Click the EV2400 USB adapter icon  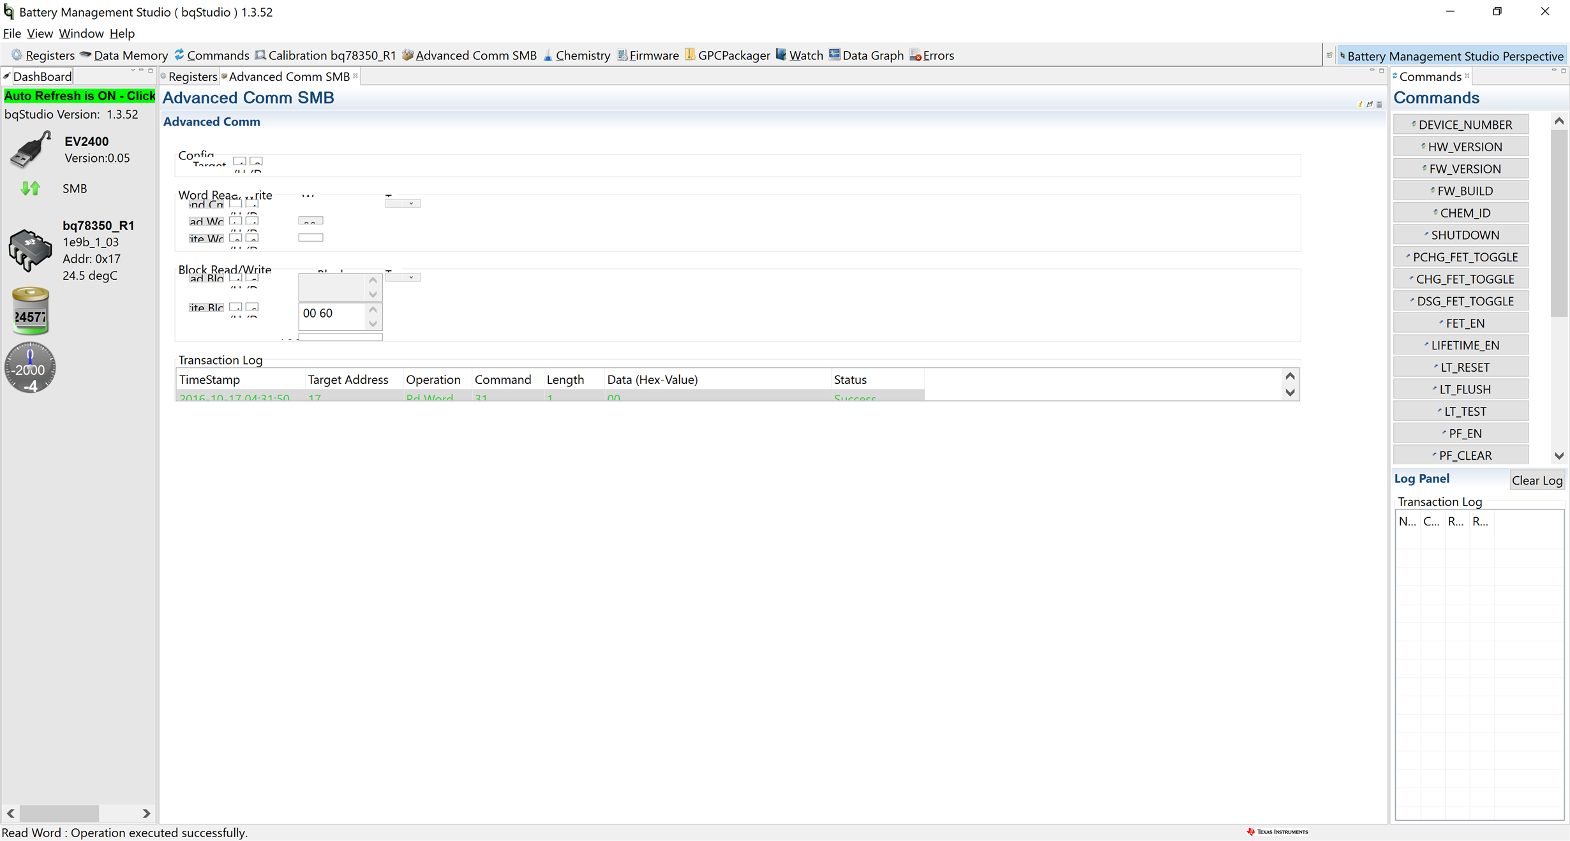30,150
